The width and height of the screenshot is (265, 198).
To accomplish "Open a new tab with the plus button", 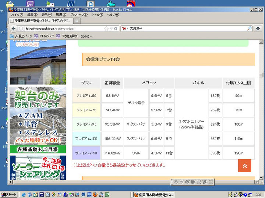I will click(77, 21).
